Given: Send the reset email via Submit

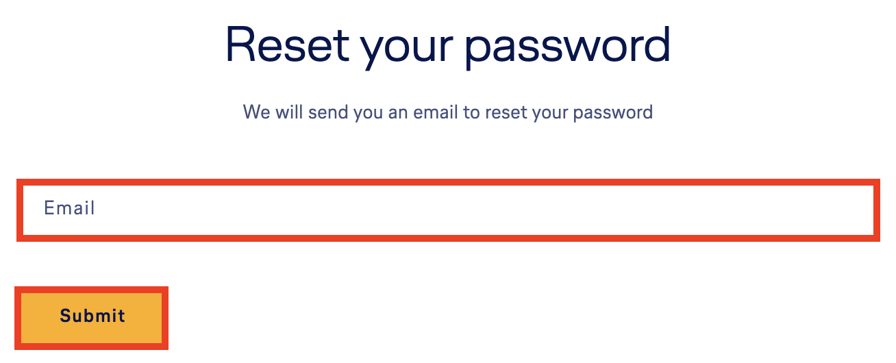Looking at the screenshot, I should click(x=92, y=317).
